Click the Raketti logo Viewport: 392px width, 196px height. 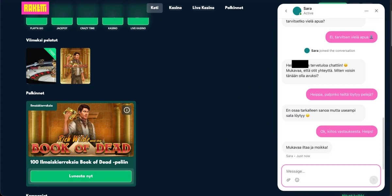[x=35, y=8]
